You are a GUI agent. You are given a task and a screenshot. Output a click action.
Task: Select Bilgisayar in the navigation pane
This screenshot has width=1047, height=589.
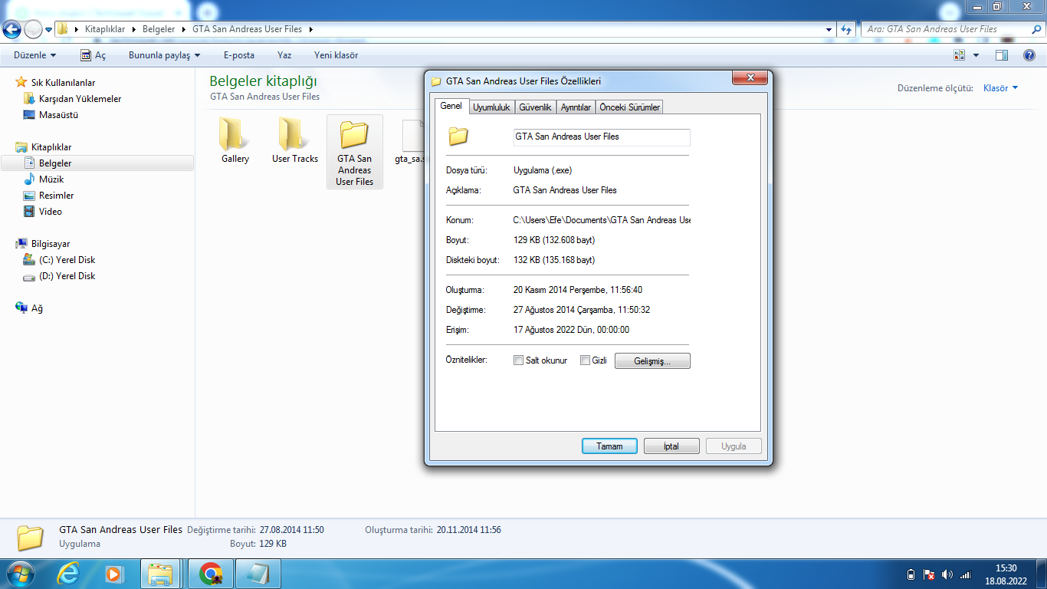[x=51, y=244]
